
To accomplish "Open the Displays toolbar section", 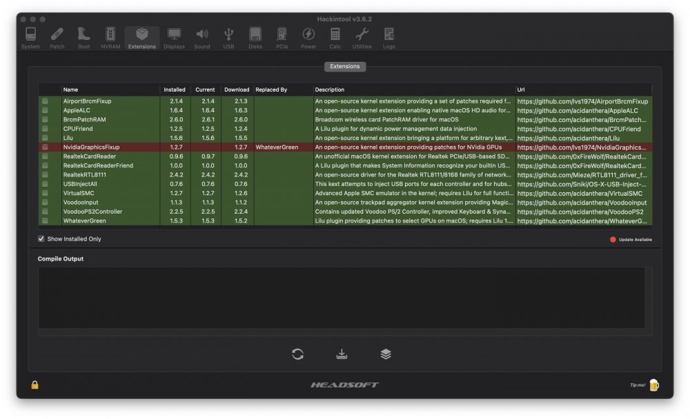I will (x=174, y=38).
